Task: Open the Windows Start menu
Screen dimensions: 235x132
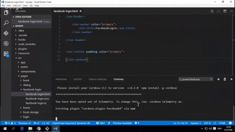Action: pyautogui.click(x=5, y=129)
